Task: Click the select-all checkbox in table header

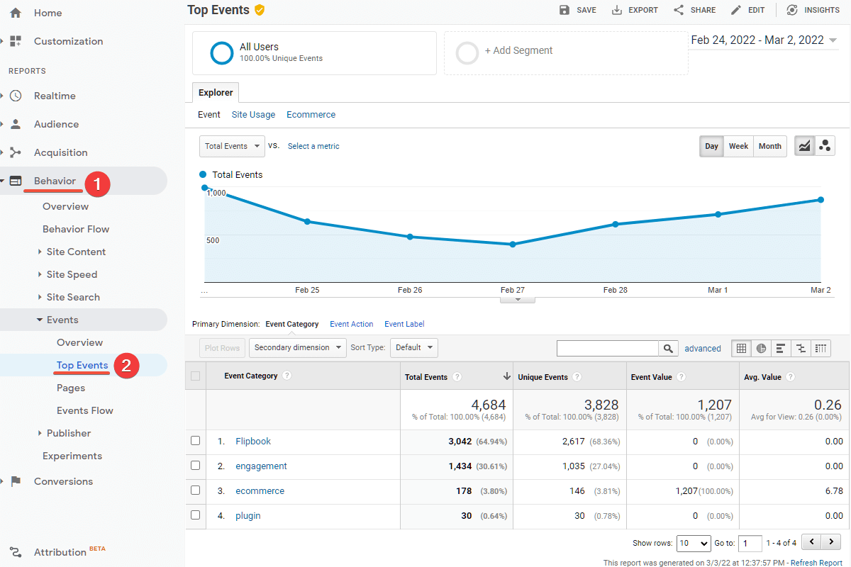Action: [x=195, y=376]
